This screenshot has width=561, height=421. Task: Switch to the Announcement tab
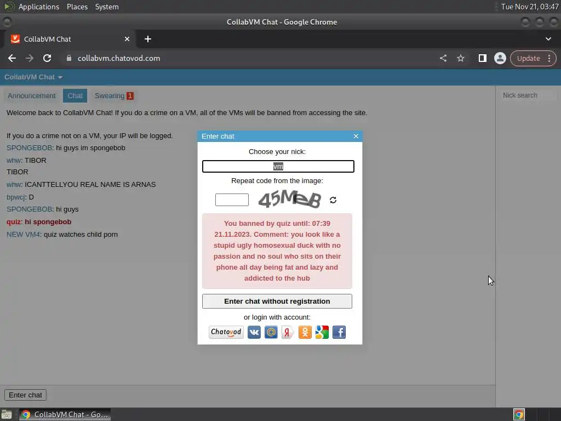tap(31, 96)
